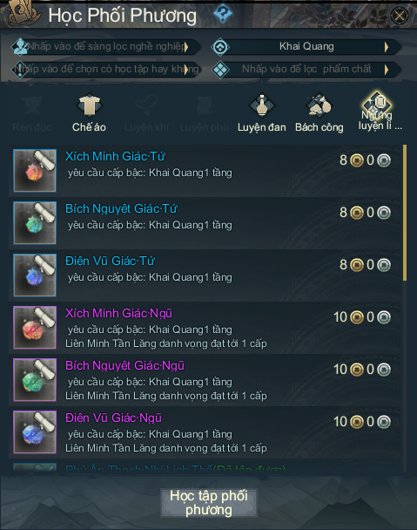The height and width of the screenshot is (530, 417).
Task: Click the recipe list scrollbar
Action: click(x=405, y=213)
